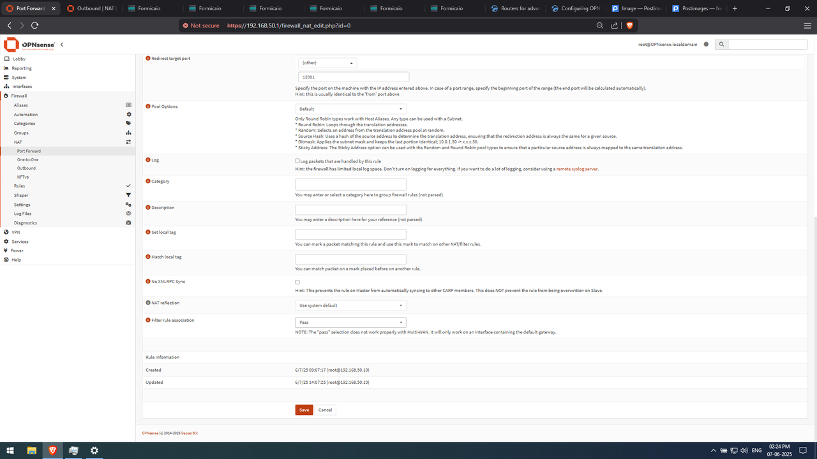Click the info icon beside Category

point(148,181)
